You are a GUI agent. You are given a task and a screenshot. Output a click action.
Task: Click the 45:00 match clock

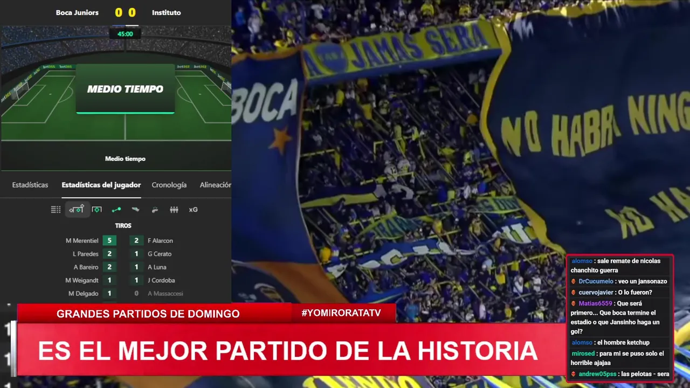(125, 34)
